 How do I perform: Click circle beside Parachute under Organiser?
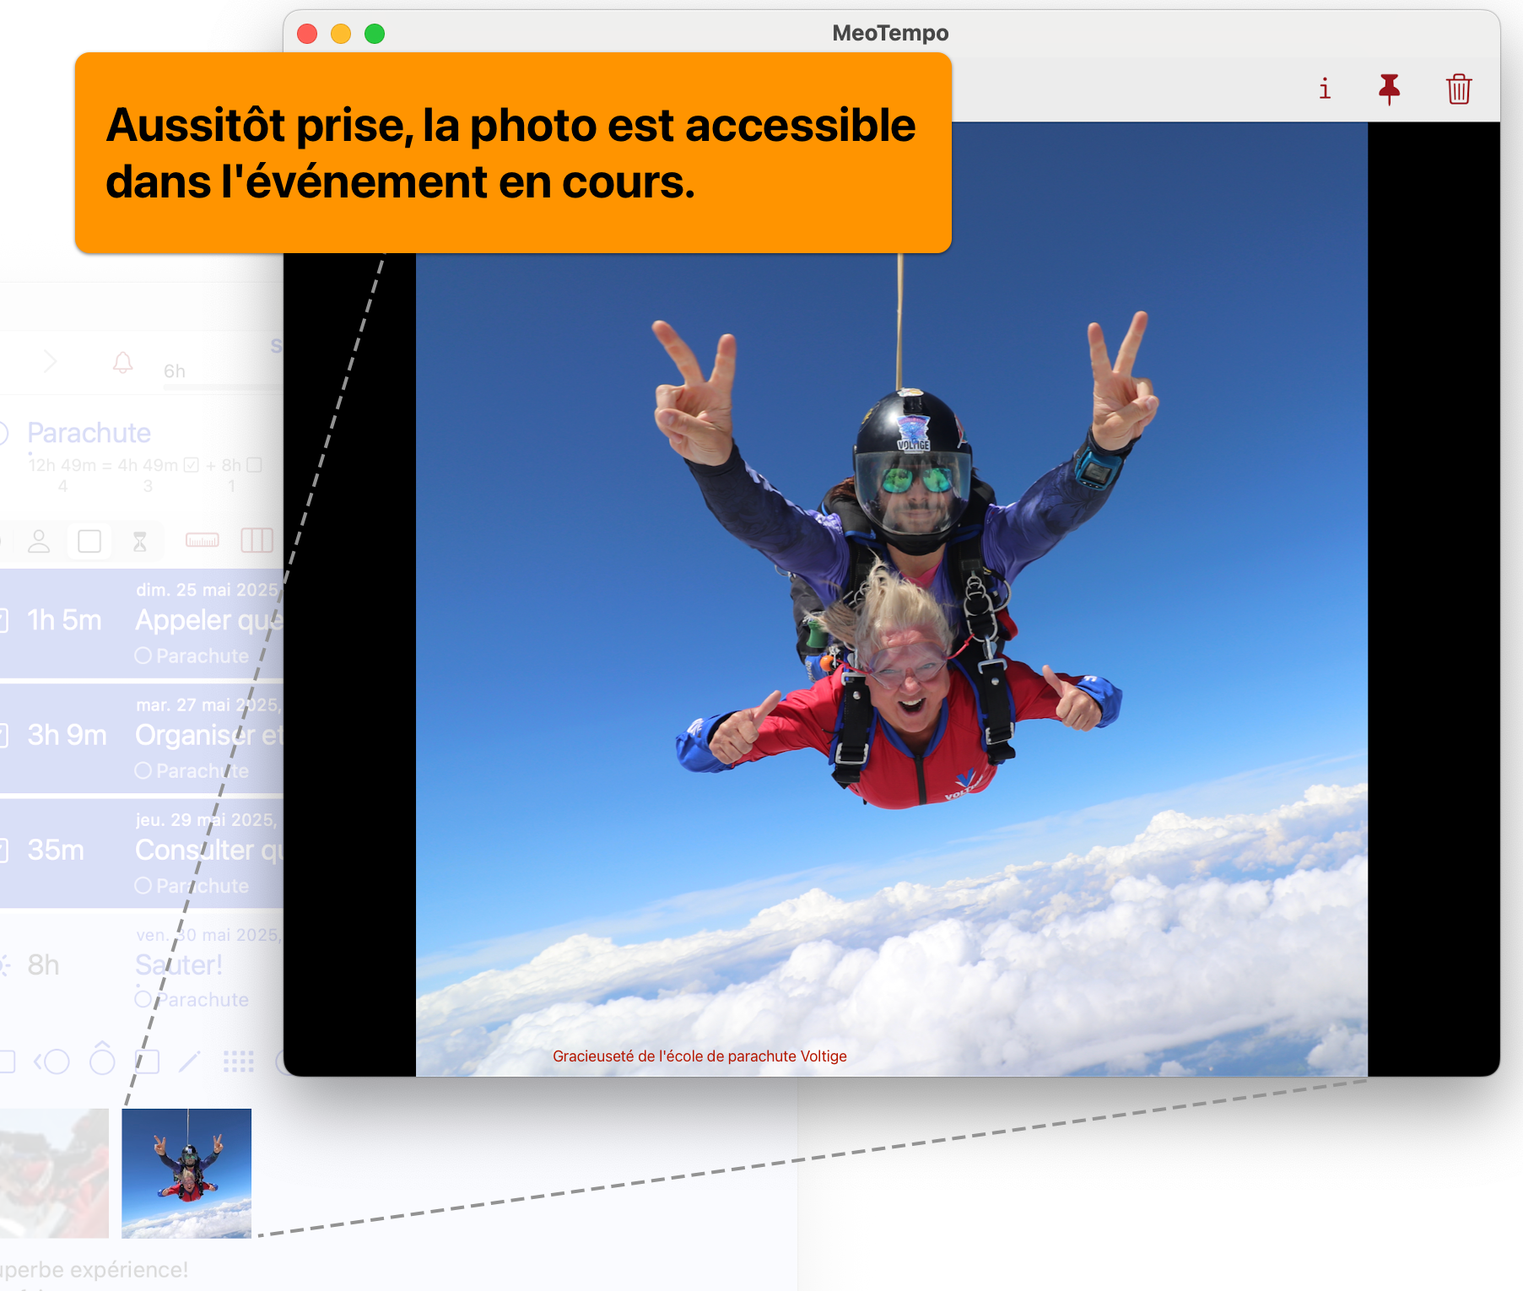coord(143,770)
